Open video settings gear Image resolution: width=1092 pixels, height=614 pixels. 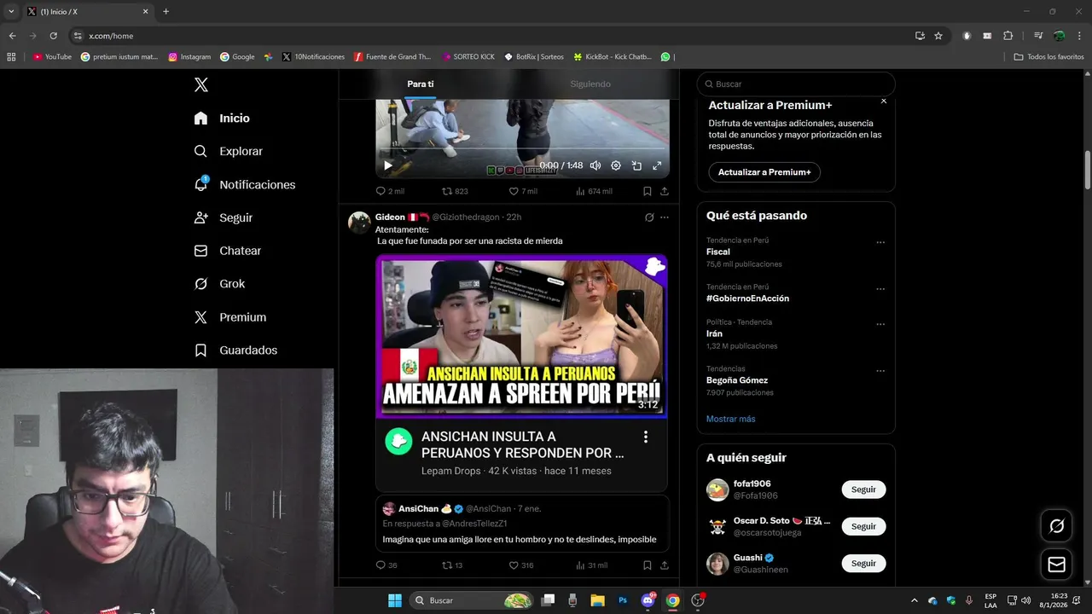(x=616, y=165)
